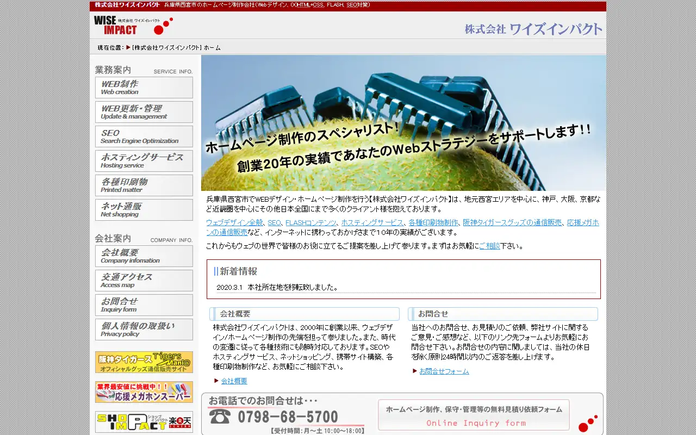Screen dimensions: 696x435
Task: Open 個人情報の取扱い Privacy policy
Action: 144,330
